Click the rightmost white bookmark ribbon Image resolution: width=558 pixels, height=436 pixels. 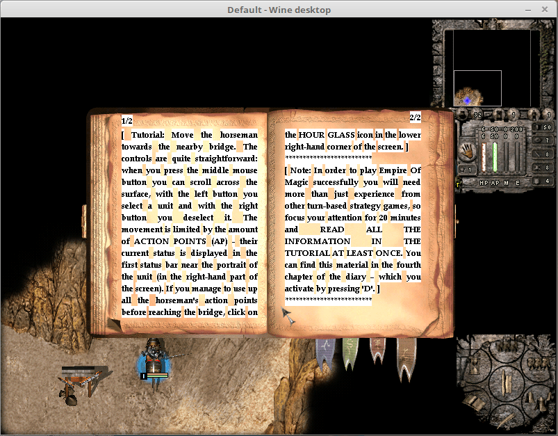(x=407, y=358)
